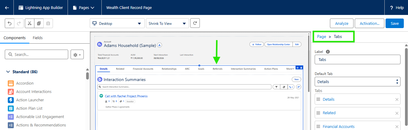Click the Activation button
This screenshot has width=408, height=130.
coord(369,23)
